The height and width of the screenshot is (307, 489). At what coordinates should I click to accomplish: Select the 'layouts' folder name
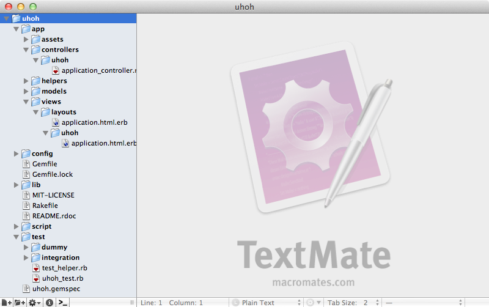64,112
